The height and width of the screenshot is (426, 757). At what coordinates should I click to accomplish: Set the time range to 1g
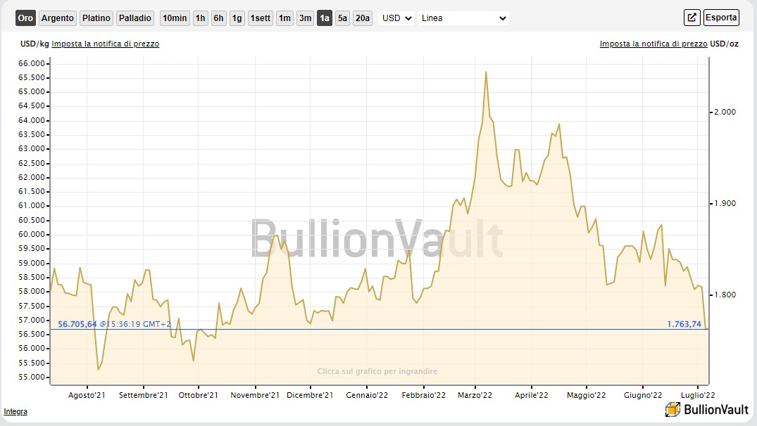237,18
